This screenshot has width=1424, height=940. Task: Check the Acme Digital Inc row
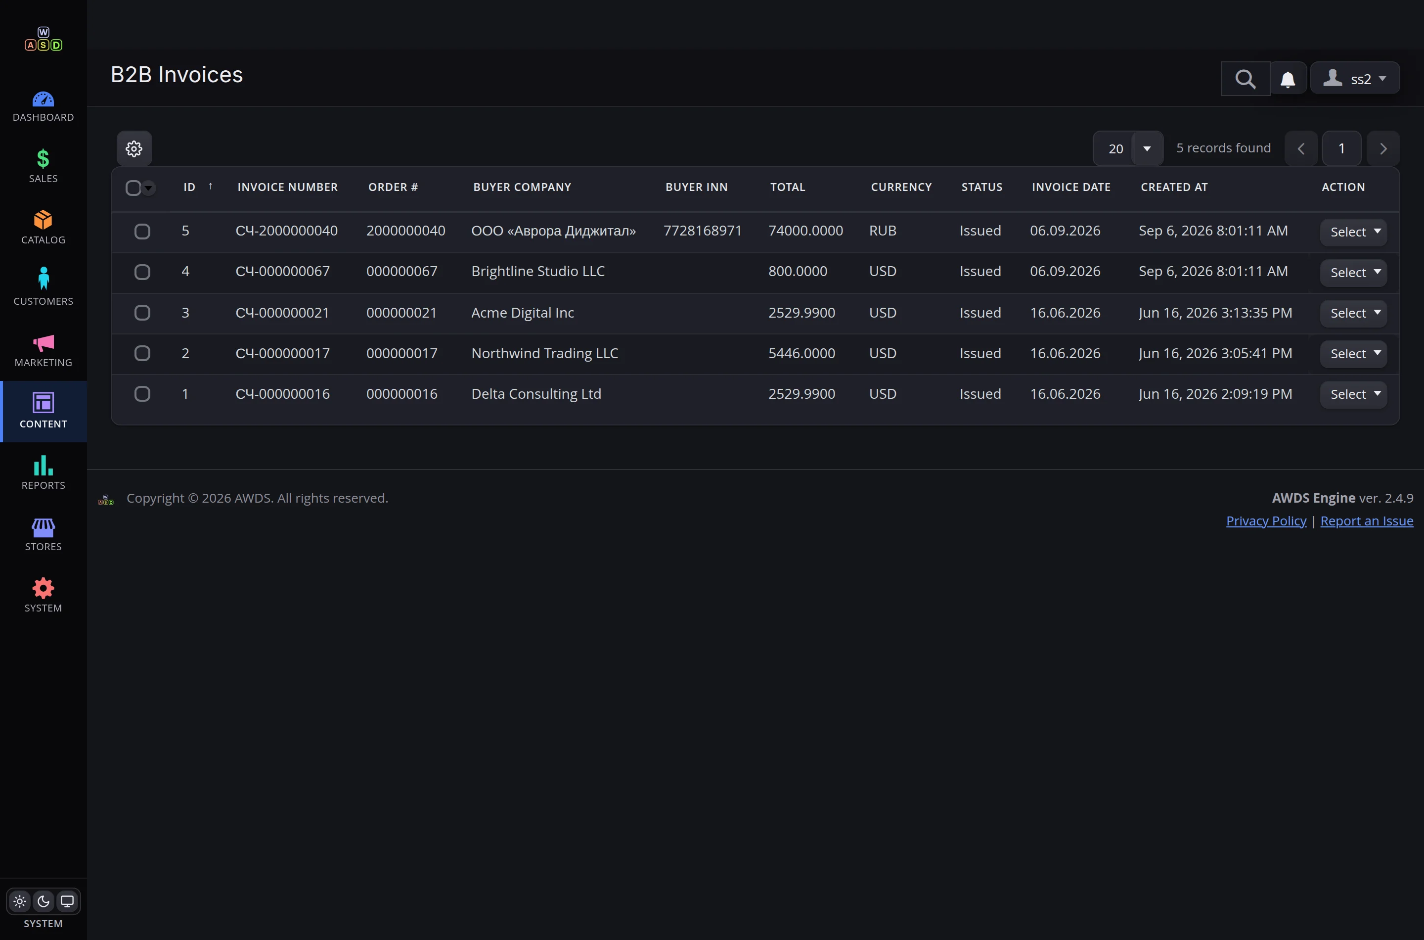(142, 312)
